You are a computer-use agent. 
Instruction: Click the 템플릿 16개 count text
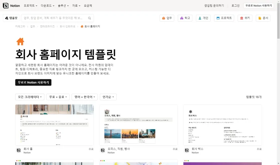254,97
